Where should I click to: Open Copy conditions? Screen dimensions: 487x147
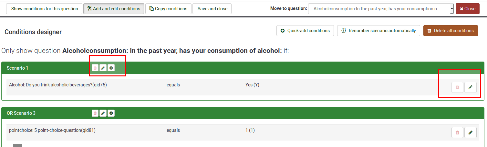[168, 9]
